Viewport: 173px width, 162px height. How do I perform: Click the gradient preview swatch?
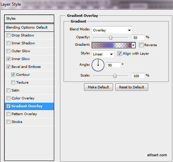(x=112, y=45)
